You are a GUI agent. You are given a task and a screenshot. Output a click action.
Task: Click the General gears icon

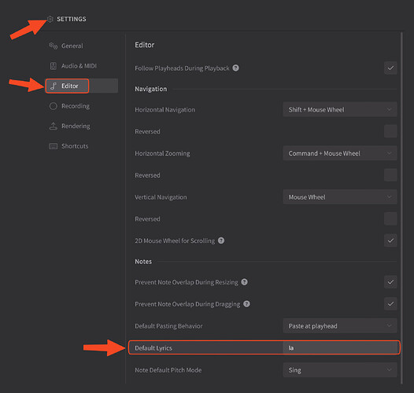[x=53, y=46]
